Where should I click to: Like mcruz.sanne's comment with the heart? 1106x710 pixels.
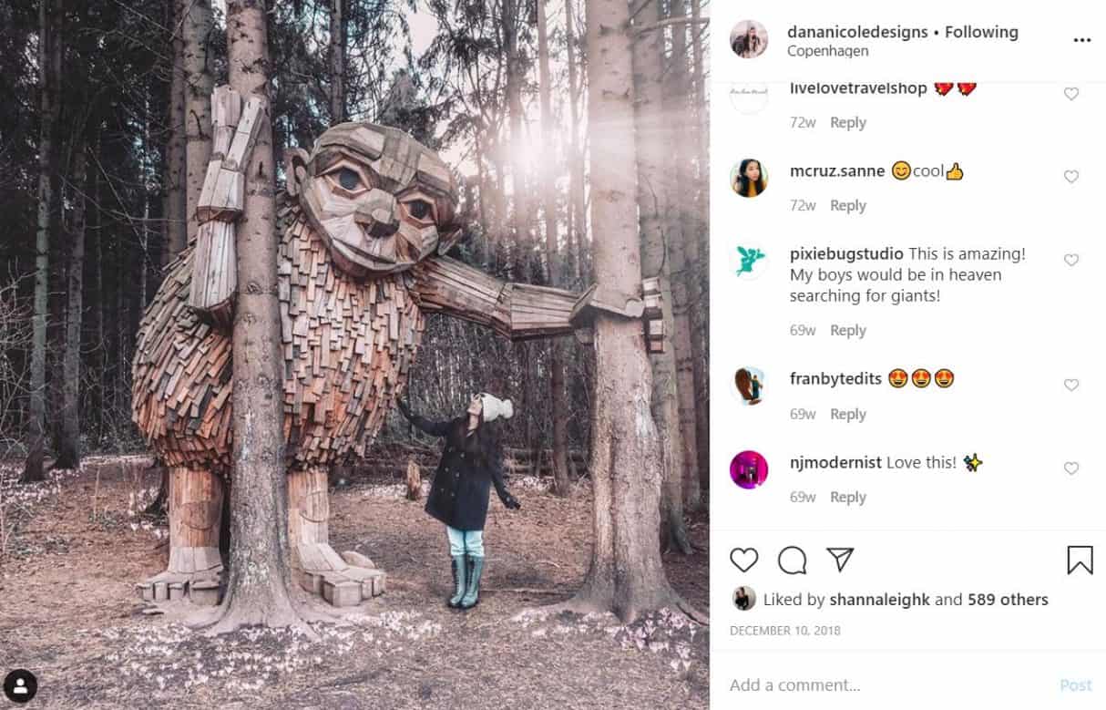(1071, 176)
